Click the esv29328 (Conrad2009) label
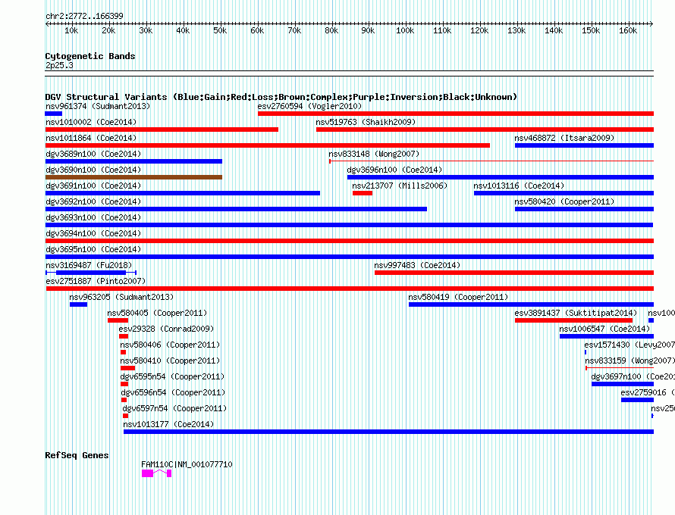 click(x=166, y=329)
